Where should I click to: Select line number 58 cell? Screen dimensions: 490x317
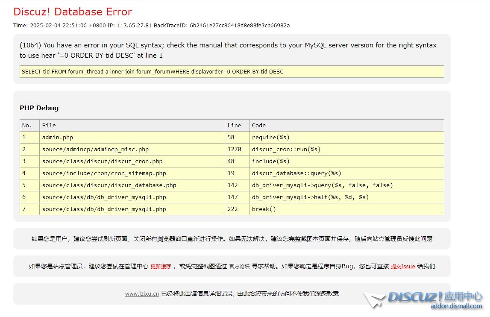tap(237, 137)
